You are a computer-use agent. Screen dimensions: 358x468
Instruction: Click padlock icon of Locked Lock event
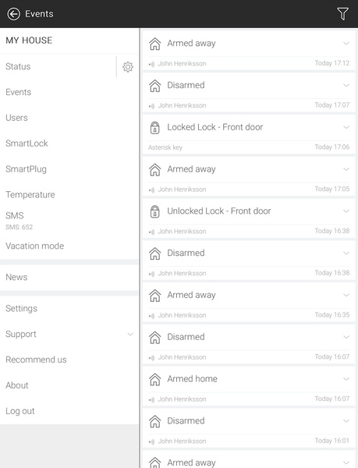[x=155, y=128]
